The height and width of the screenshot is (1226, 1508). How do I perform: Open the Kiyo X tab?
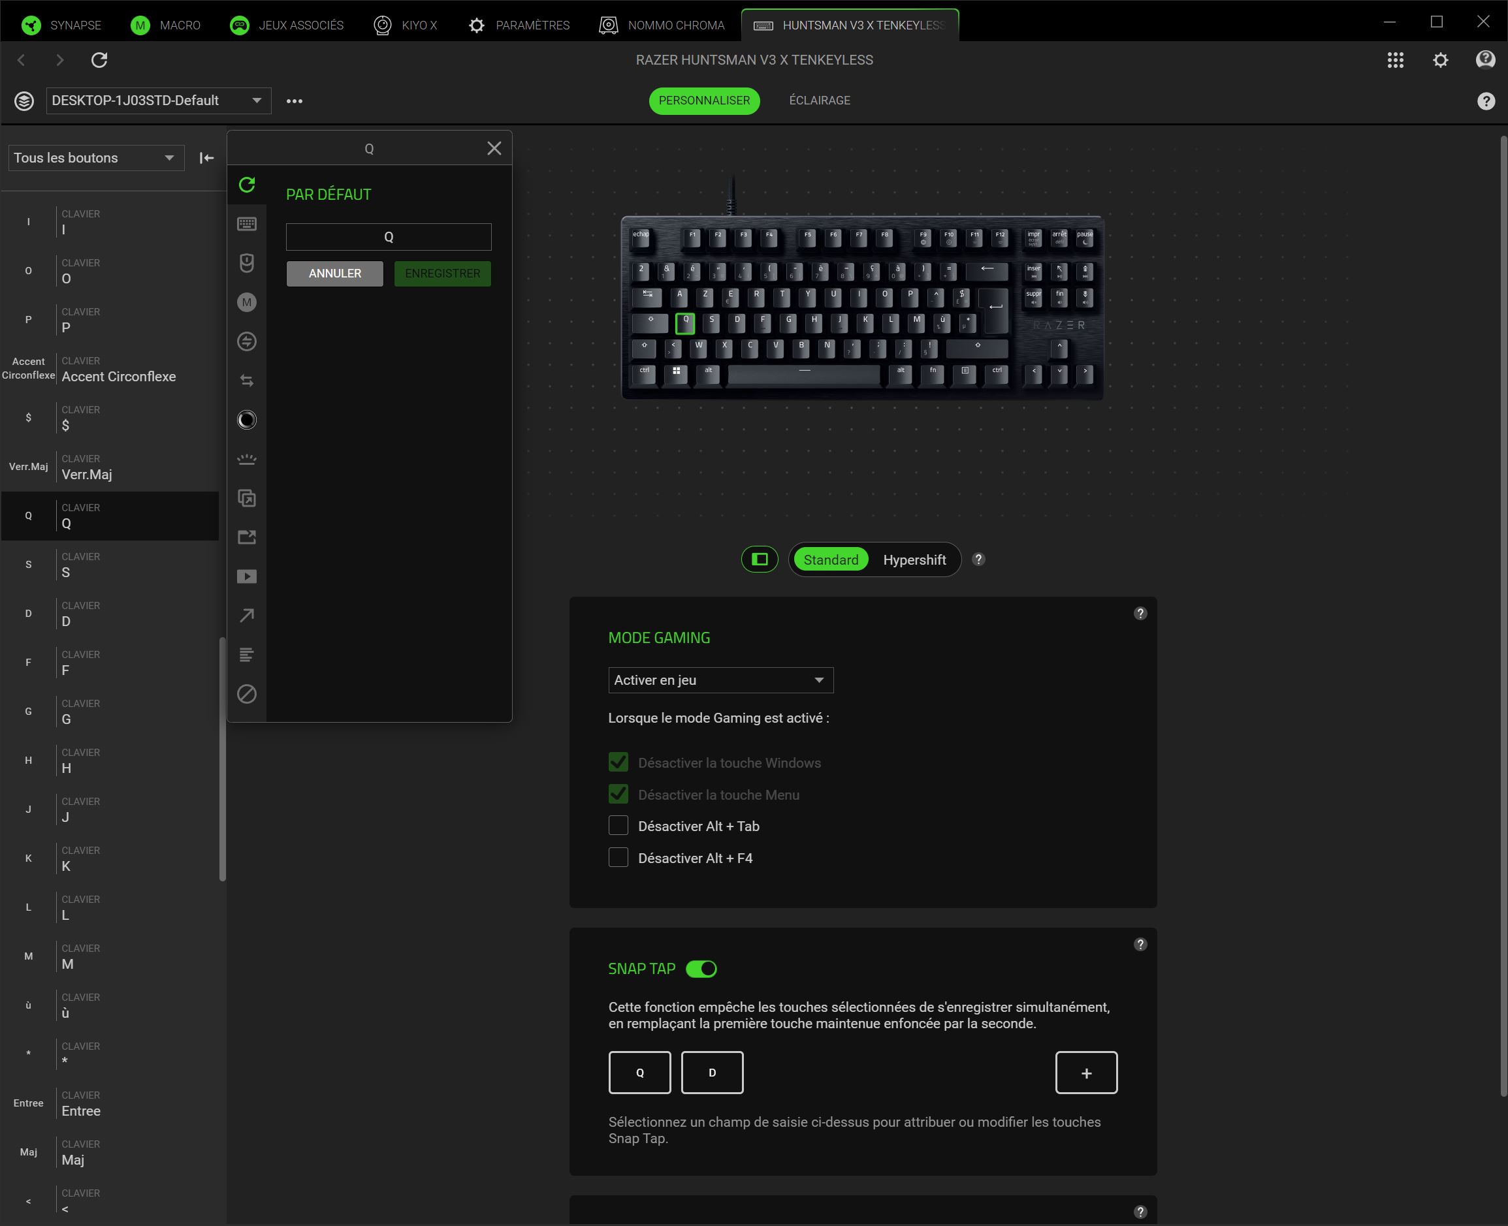click(406, 25)
